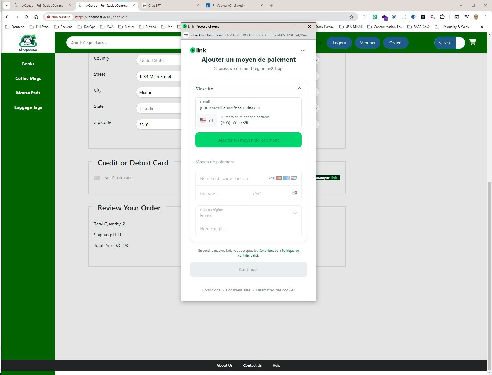This screenshot has height=375, width=492.
Task: Click the Chrome profile avatar
Action: [x=476, y=17]
